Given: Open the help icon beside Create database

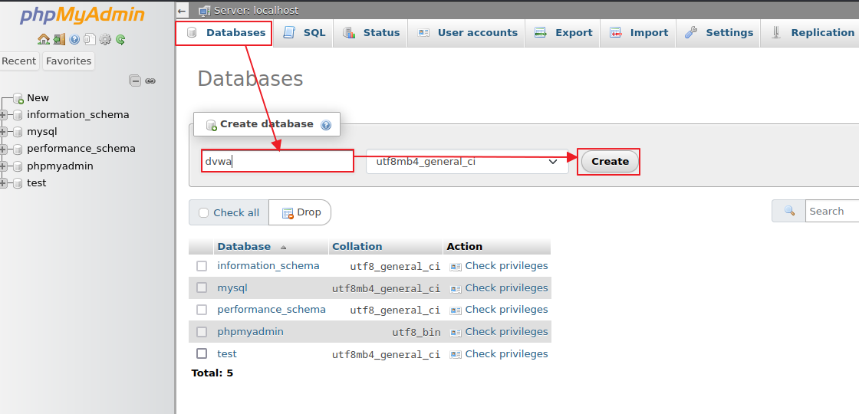Looking at the screenshot, I should coord(326,125).
